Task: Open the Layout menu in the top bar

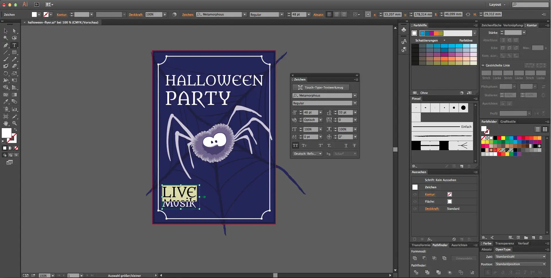Action: (496, 5)
